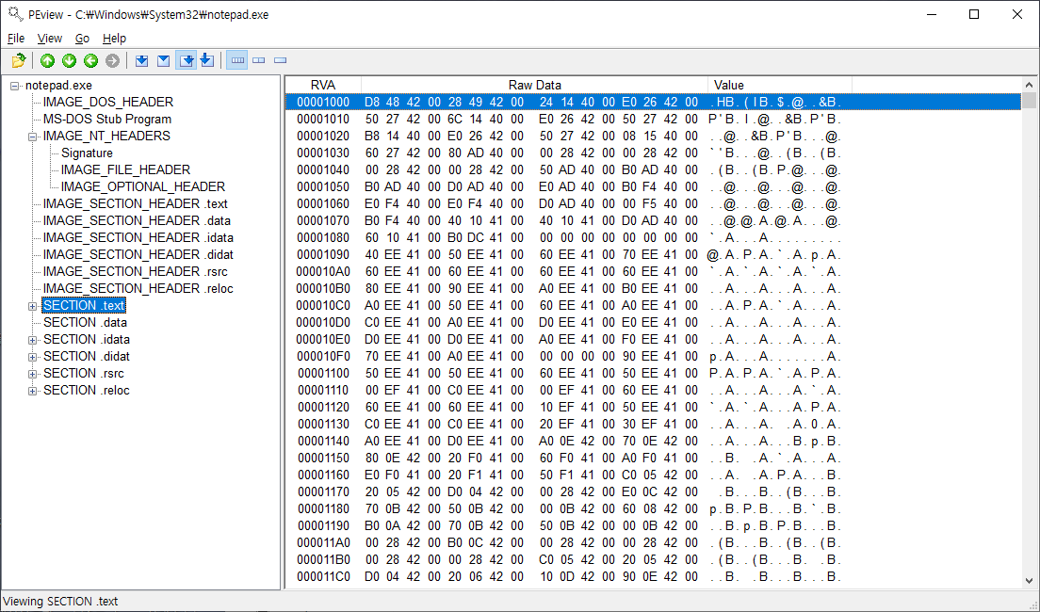Expand the SECTION .idata node
The image size is (1040, 612).
click(32, 340)
